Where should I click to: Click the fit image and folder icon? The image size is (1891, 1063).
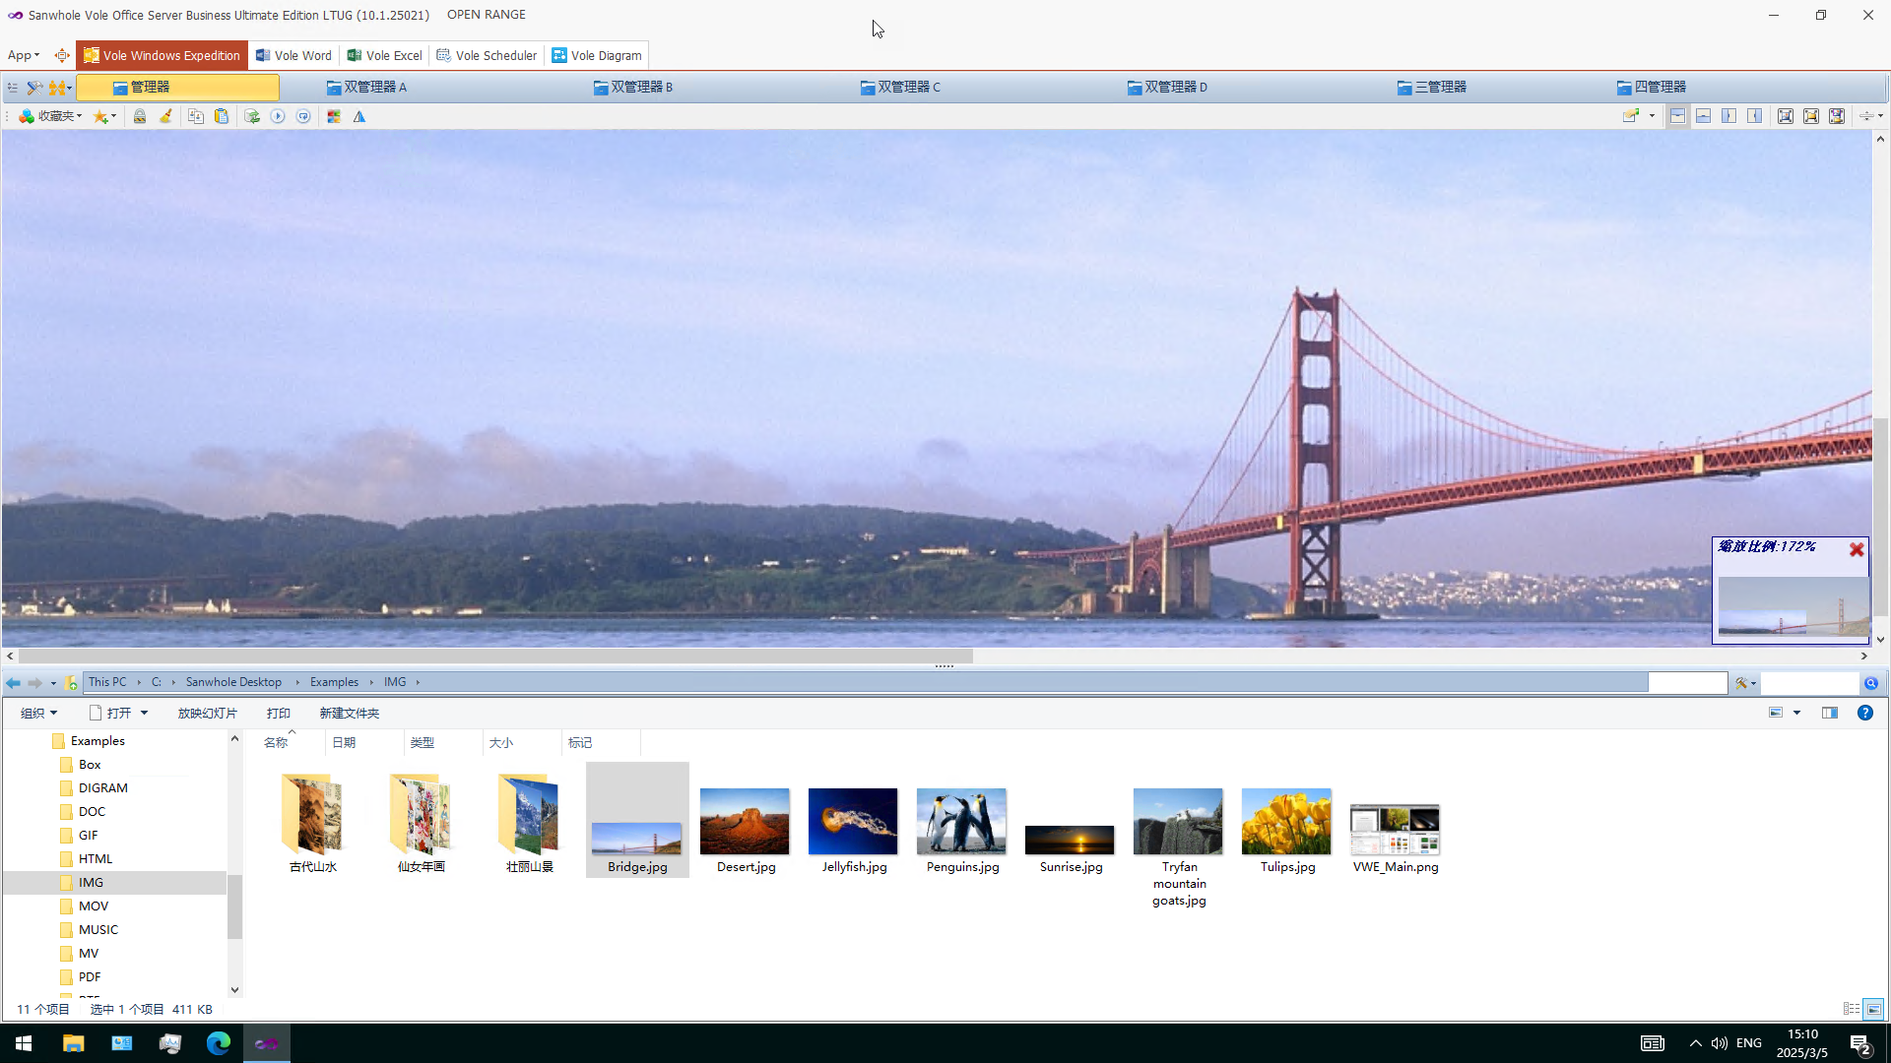pos(1837,116)
